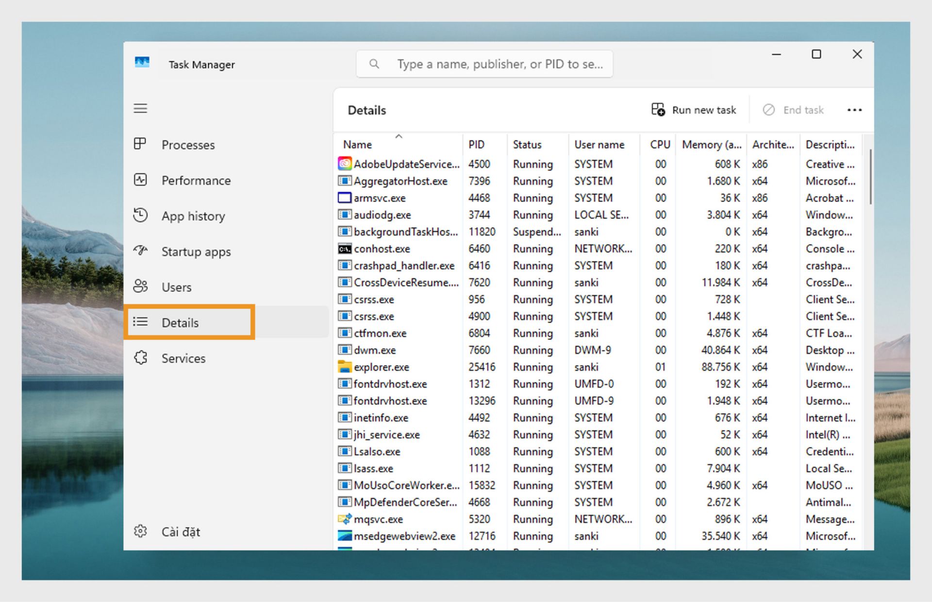932x602 pixels.
Task: Open the Performance graph icon
Action: click(140, 180)
